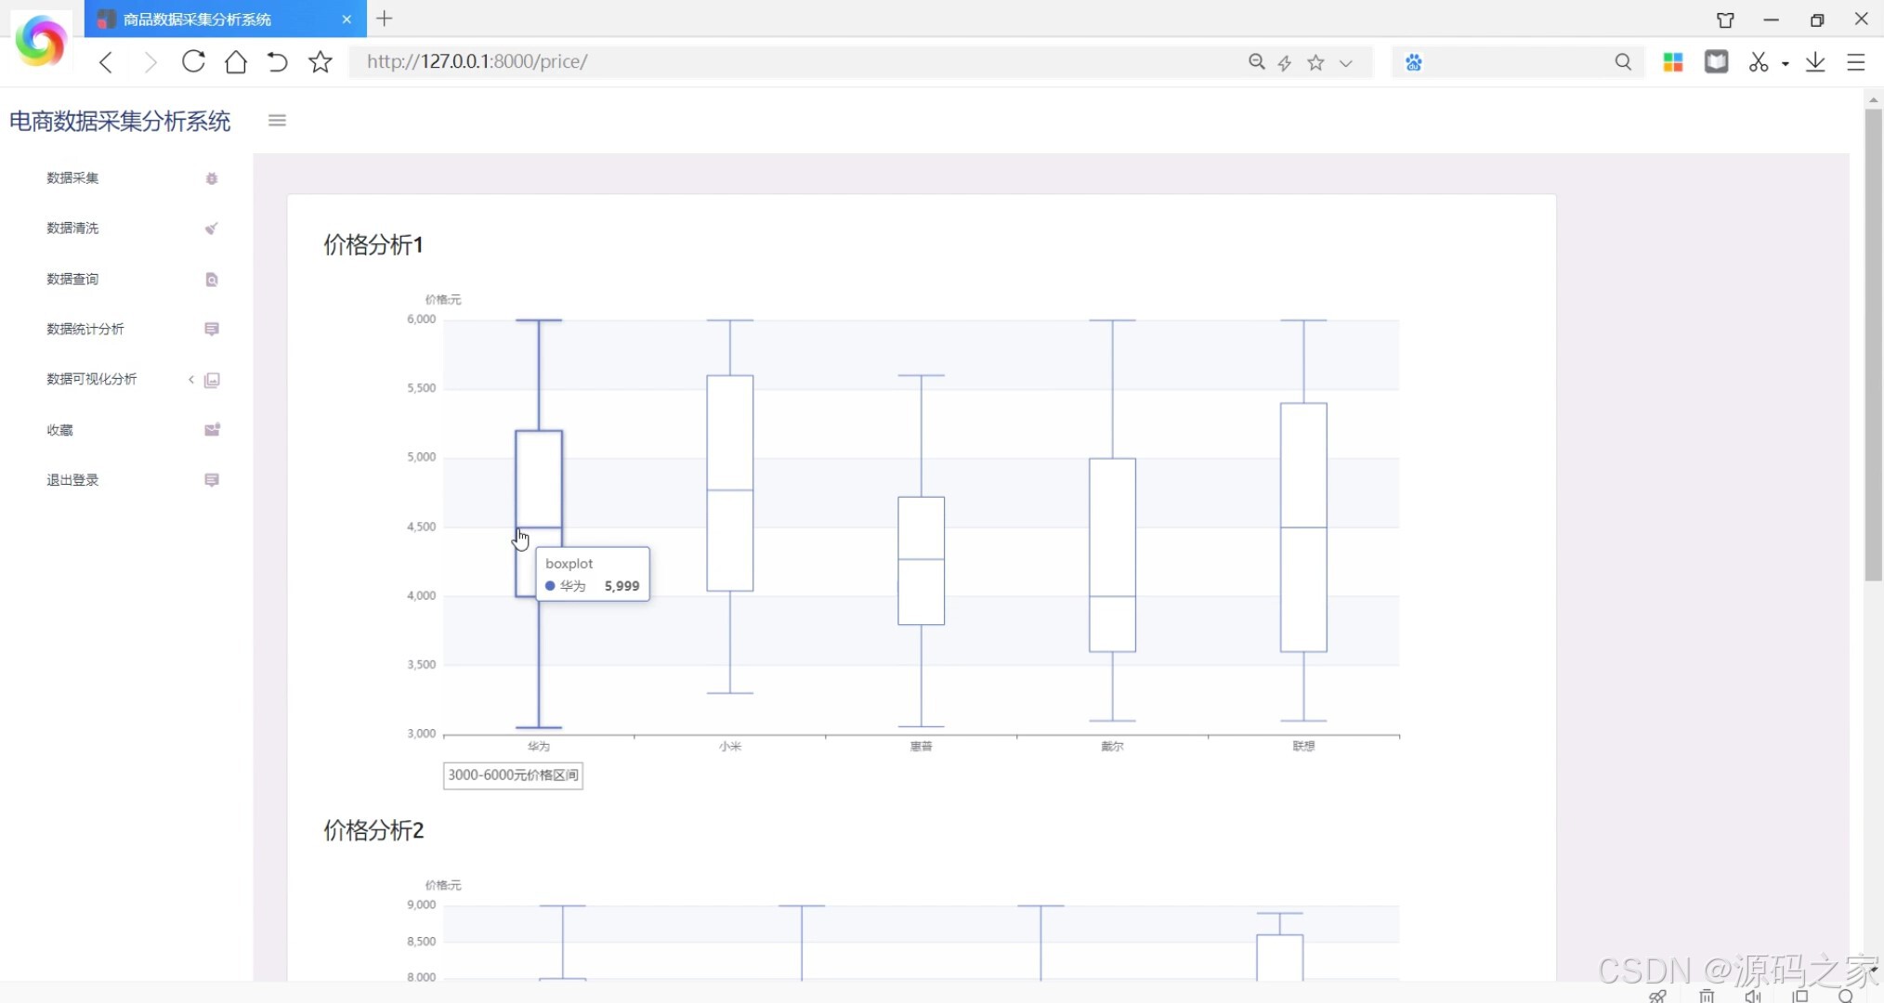Viewport: 1884px width, 1003px height.
Task: Click the vertical page scrollbar thumb
Action: click(x=1873, y=344)
